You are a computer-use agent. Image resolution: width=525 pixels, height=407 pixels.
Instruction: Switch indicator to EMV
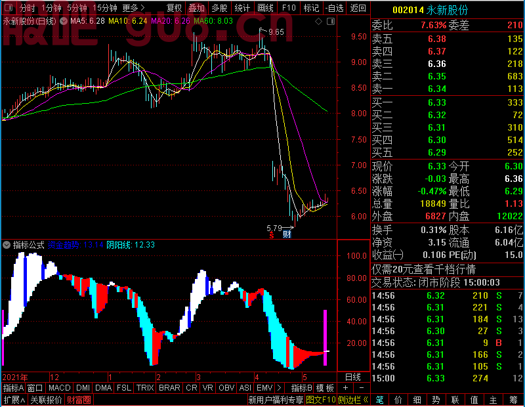(264, 388)
